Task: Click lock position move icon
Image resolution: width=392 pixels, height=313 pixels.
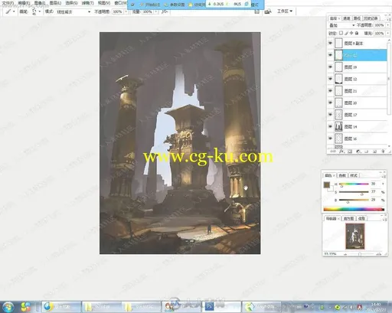Action: pos(351,33)
